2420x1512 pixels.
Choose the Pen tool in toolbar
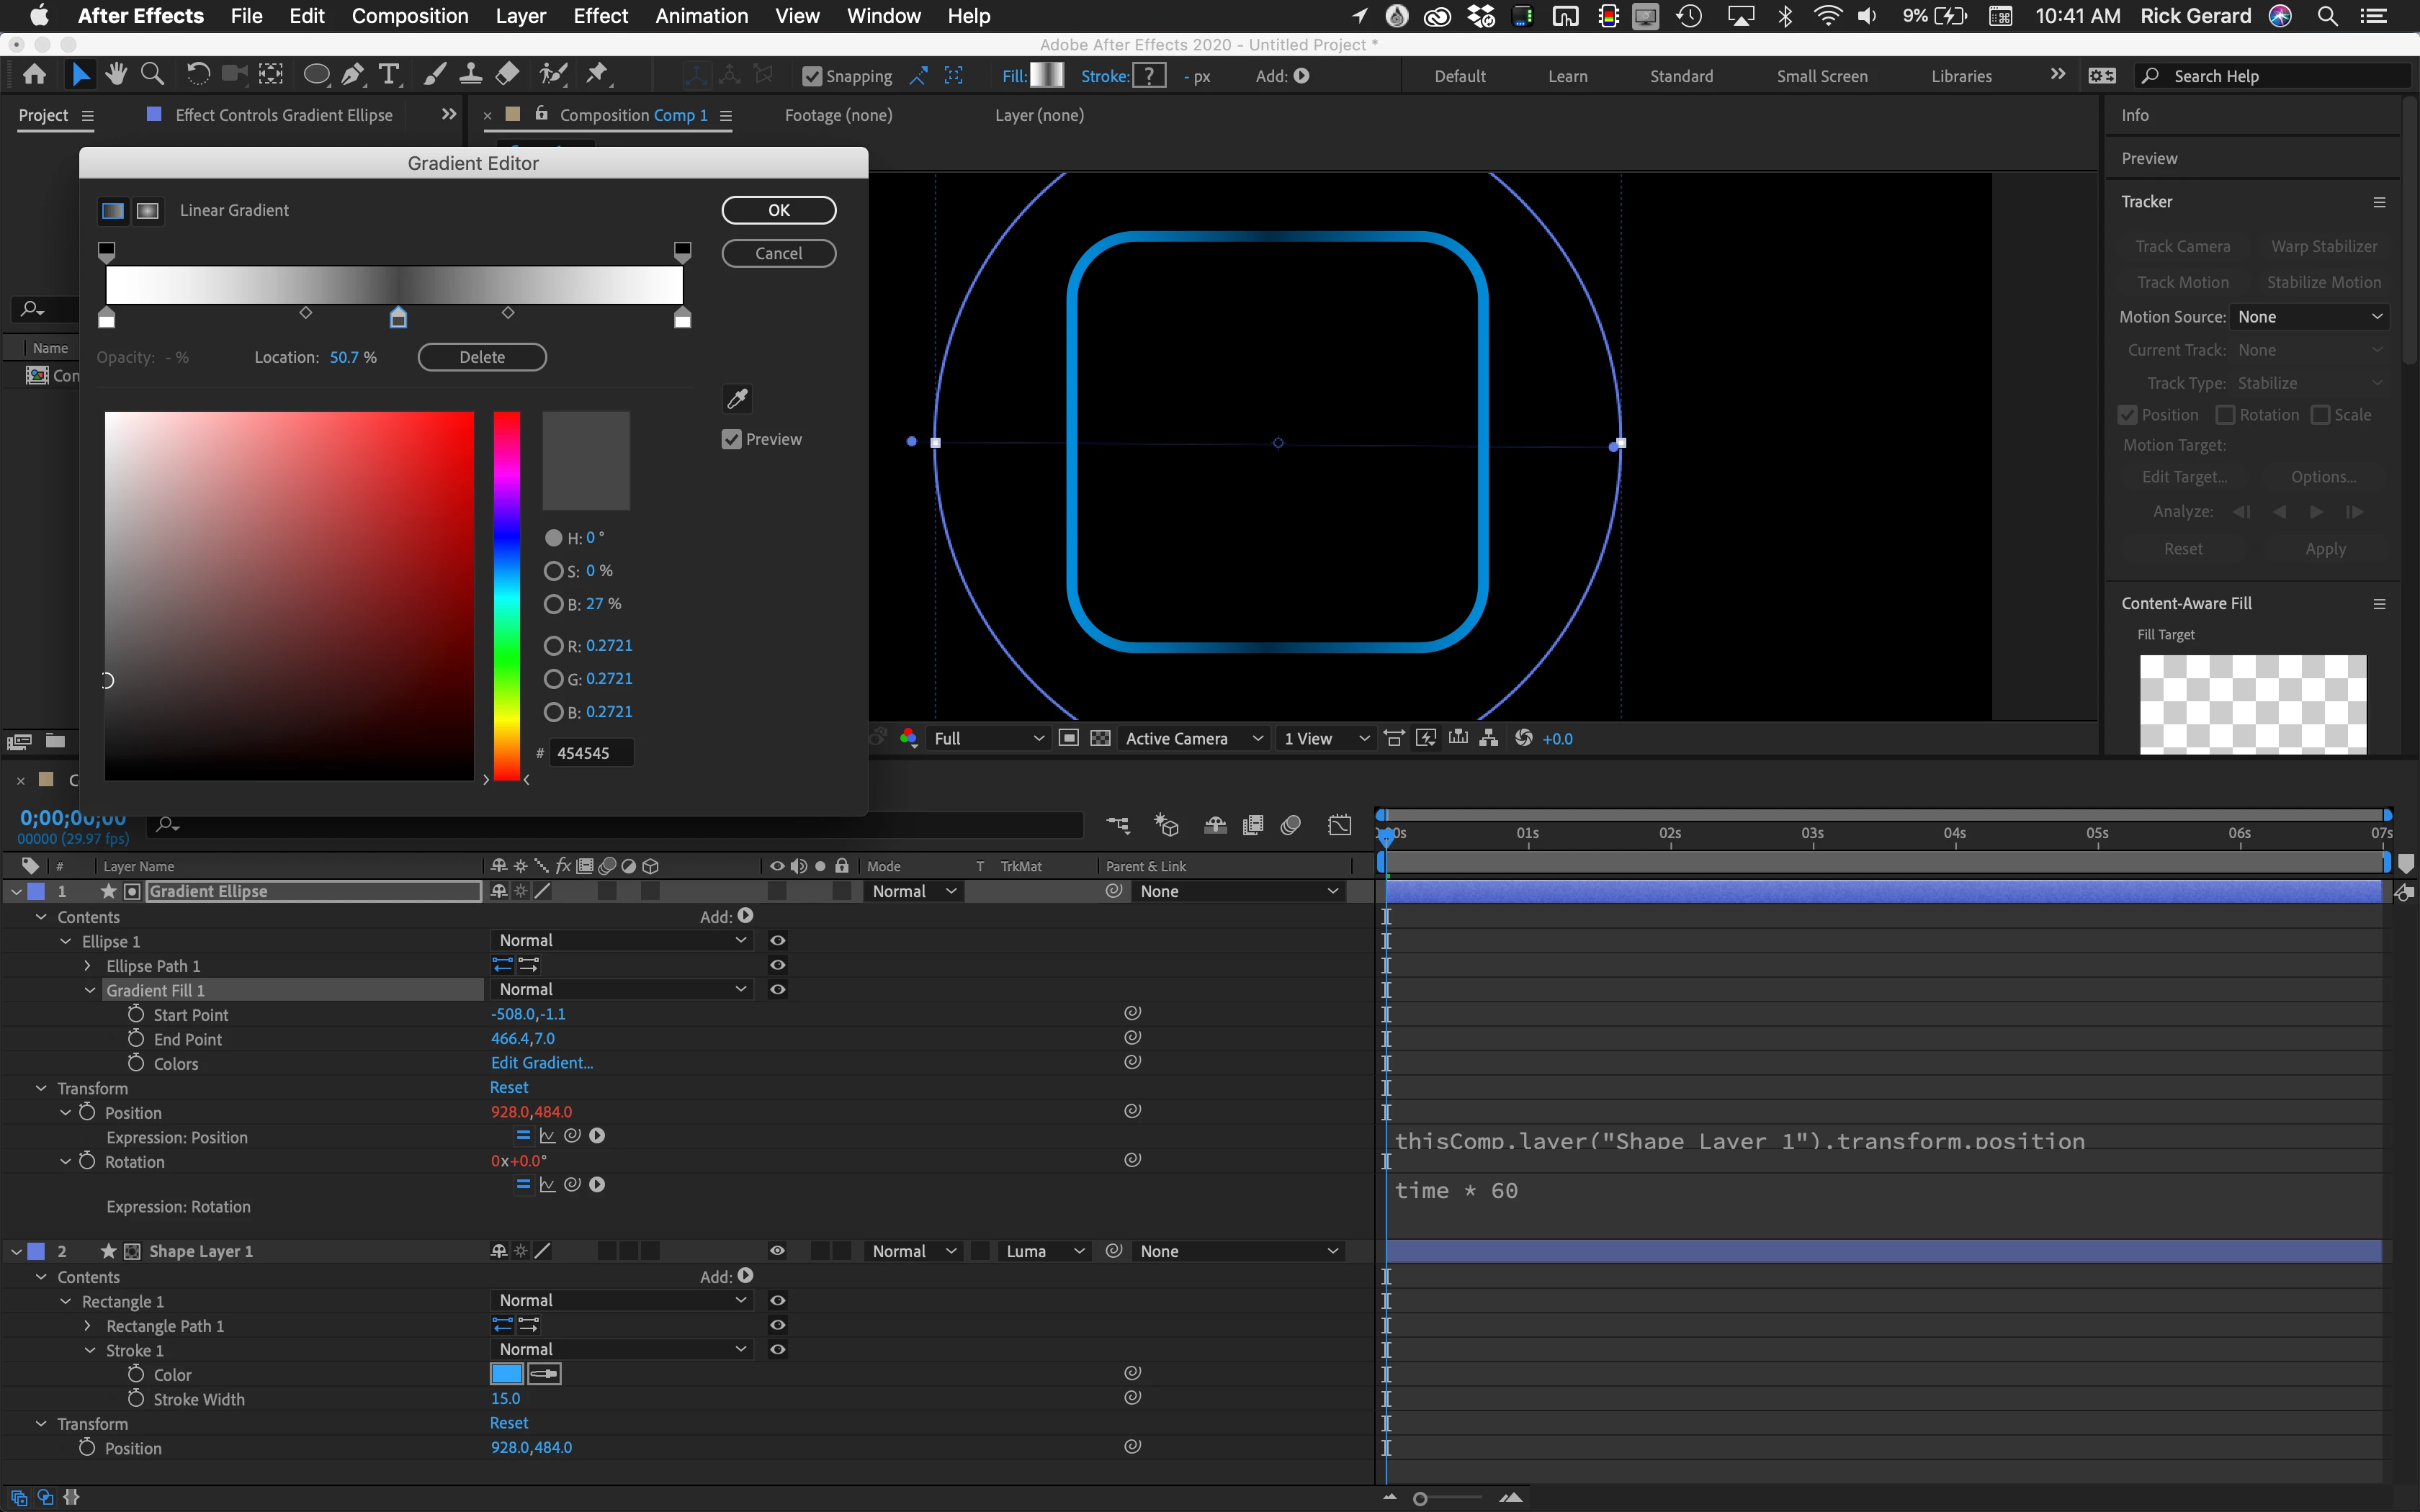pyautogui.click(x=352, y=74)
